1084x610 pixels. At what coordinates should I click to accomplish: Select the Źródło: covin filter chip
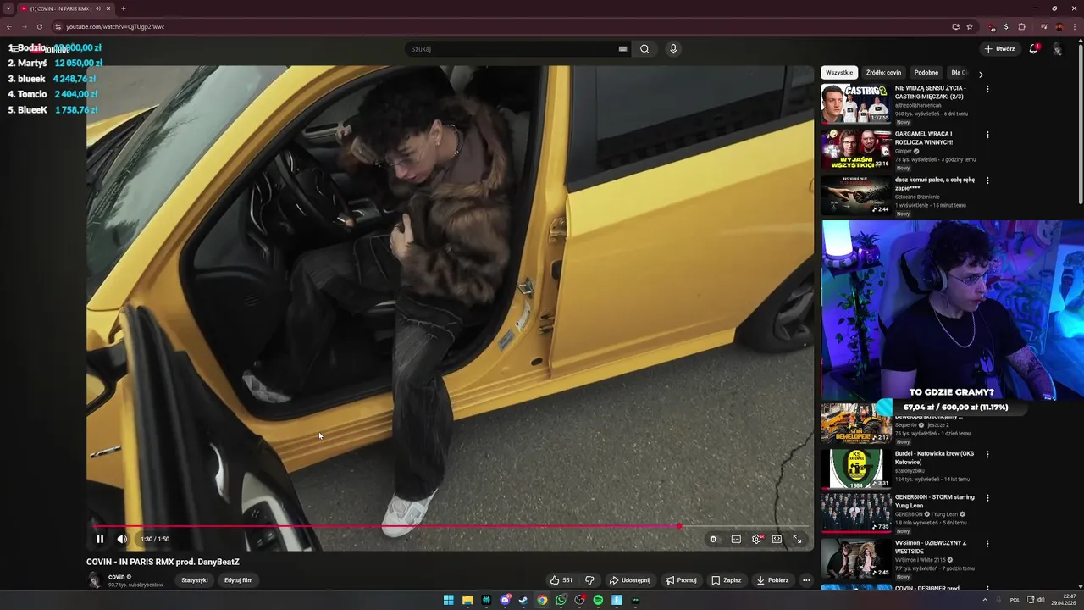tap(883, 73)
